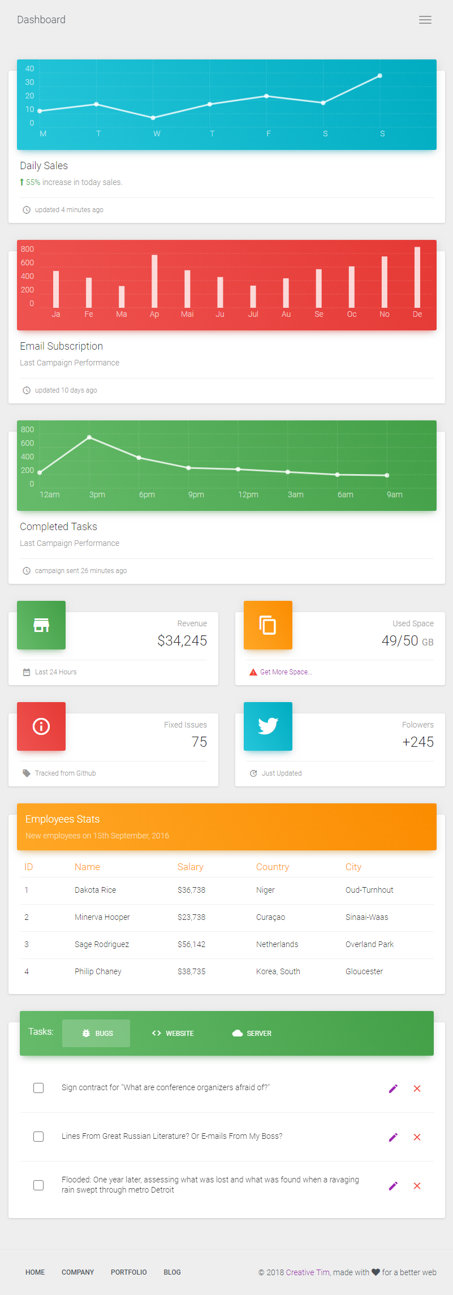Open the Creative Tim footer link
This screenshot has height=1295, width=453.
point(308,1272)
